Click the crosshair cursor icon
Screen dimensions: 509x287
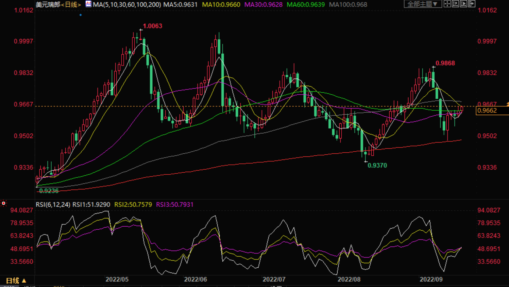tap(447, 4)
